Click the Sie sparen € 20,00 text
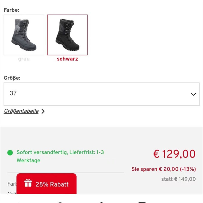Viewport: 203px width, 203px height. tap(155, 169)
